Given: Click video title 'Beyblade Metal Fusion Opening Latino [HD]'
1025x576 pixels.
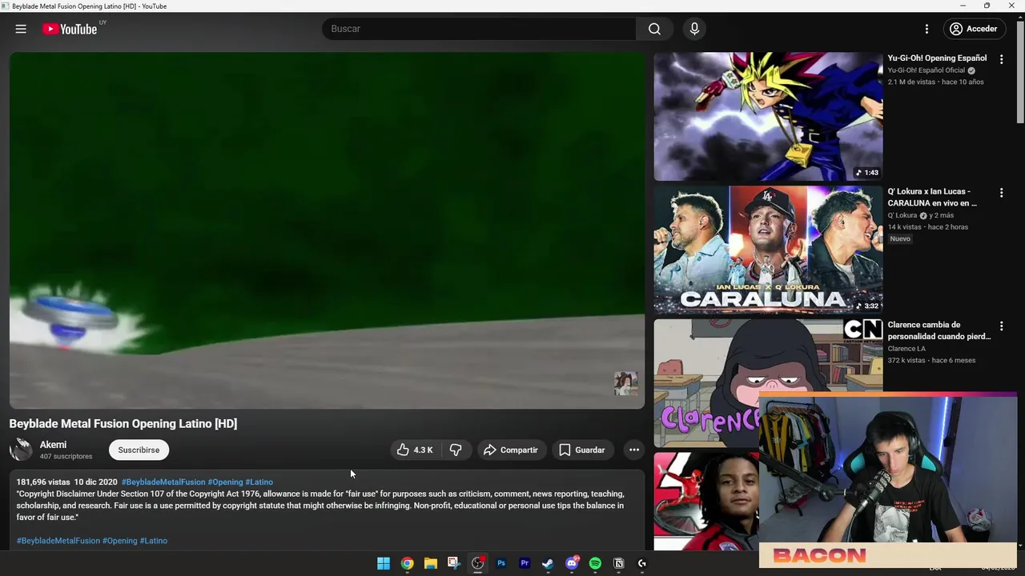Looking at the screenshot, I should click(x=123, y=424).
